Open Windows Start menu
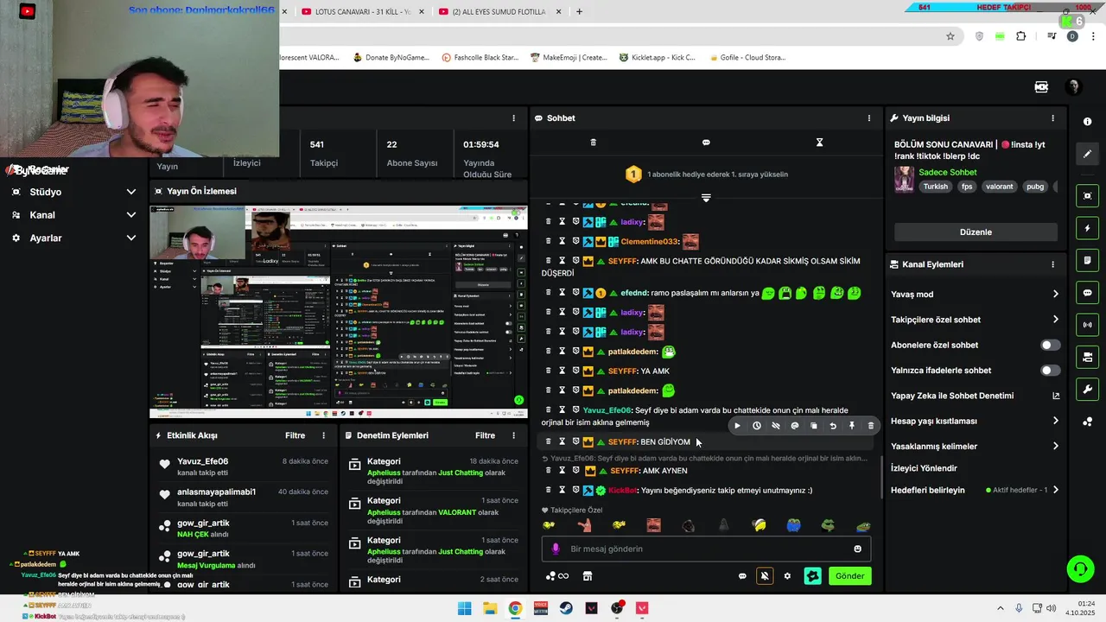The height and width of the screenshot is (622, 1106). pyautogui.click(x=464, y=608)
